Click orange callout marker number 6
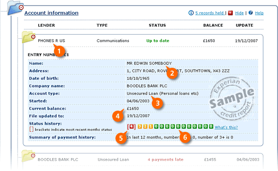Screen dimensions: 278x171 [185, 137]
